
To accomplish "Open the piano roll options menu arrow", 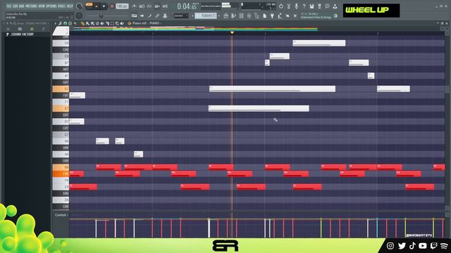I will coord(56,23).
